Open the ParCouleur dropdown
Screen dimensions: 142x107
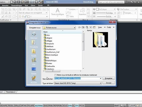point(128,9)
